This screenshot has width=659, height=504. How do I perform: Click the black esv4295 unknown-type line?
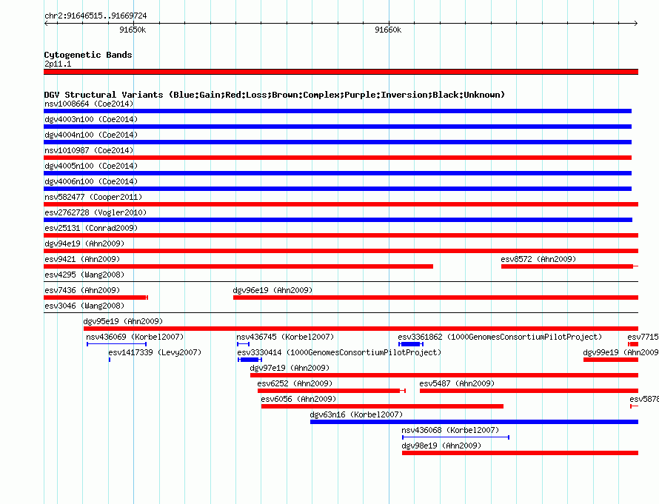341,281
